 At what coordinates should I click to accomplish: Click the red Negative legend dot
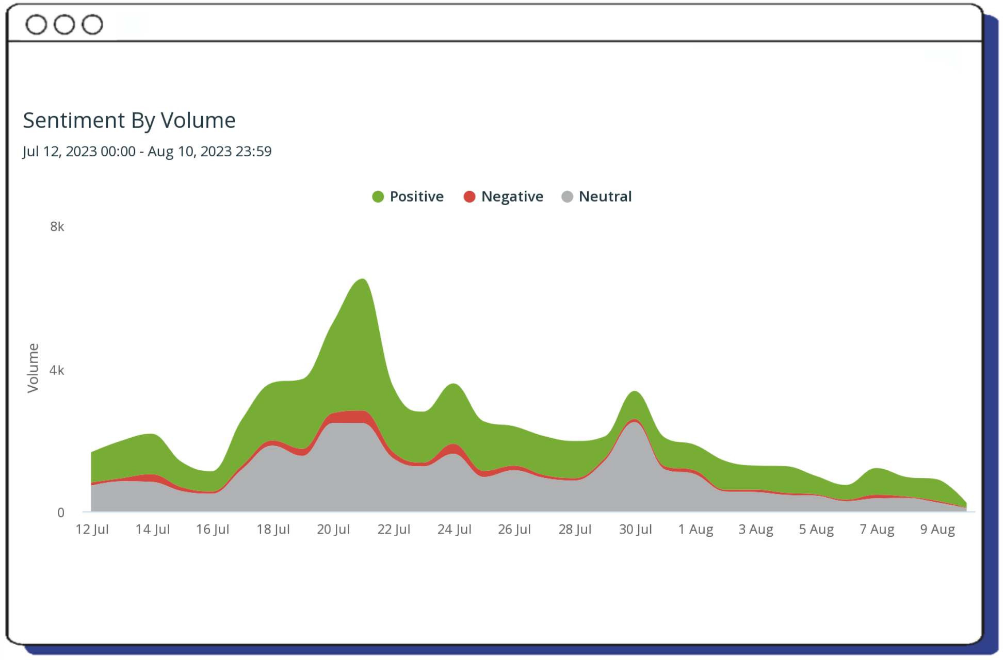click(x=469, y=196)
